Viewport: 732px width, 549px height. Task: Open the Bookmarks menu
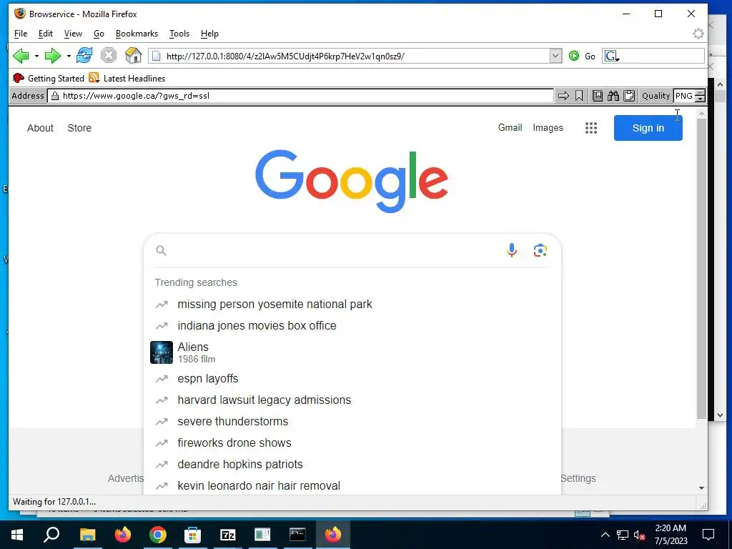point(137,34)
